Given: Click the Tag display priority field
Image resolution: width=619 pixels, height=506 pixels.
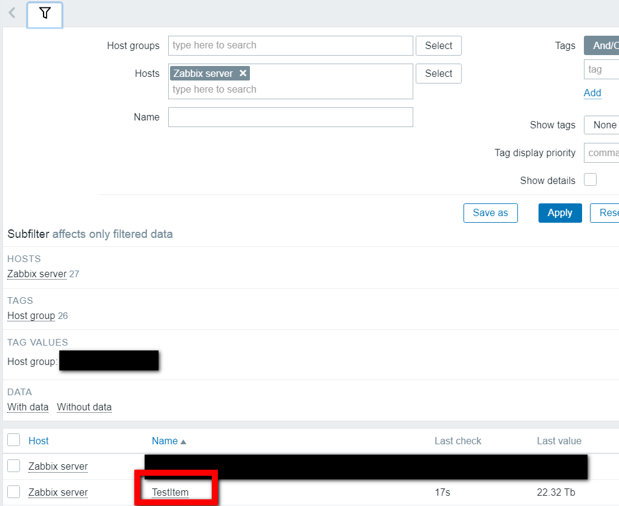Looking at the screenshot, I should coord(601,153).
